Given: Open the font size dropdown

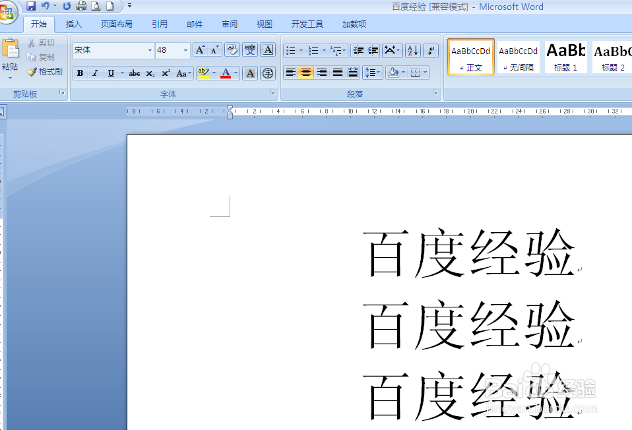Looking at the screenshot, I should click(x=185, y=50).
